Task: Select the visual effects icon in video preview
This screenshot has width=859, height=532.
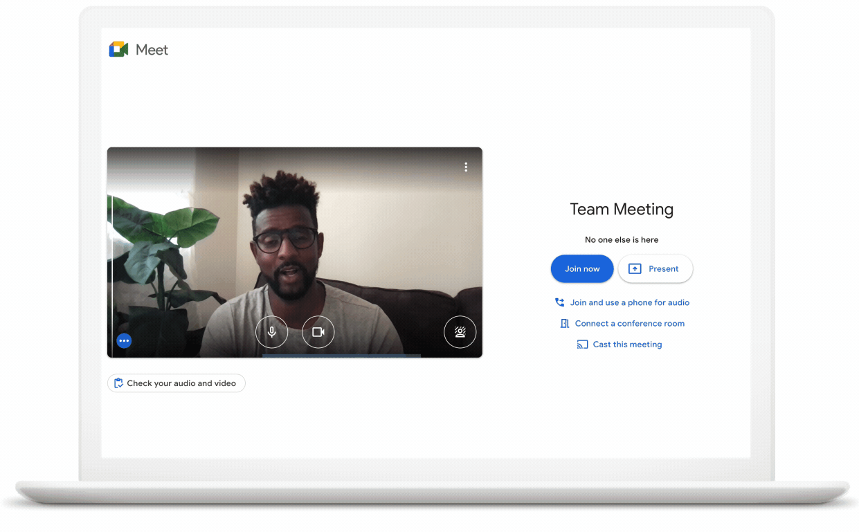Action: tap(460, 332)
